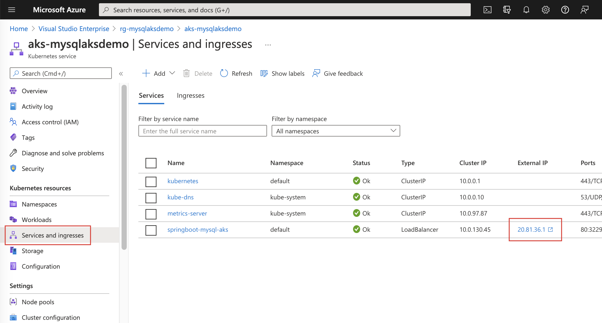The image size is (602, 323).
Task: Click the service name filter input field
Action: click(202, 131)
